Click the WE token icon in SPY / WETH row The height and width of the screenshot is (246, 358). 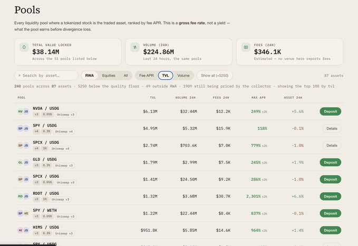pyautogui.click(x=26, y=213)
